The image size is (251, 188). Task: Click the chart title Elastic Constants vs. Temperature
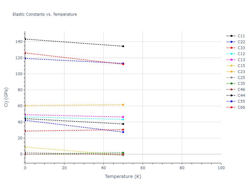pyautogui.click(x=45, y=14)
